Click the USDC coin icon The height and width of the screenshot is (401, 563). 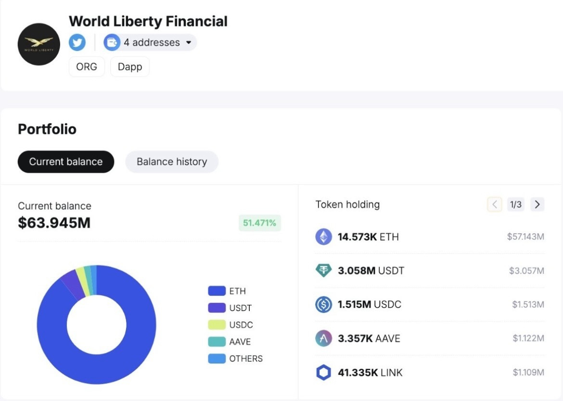click(x=323, y=304)
